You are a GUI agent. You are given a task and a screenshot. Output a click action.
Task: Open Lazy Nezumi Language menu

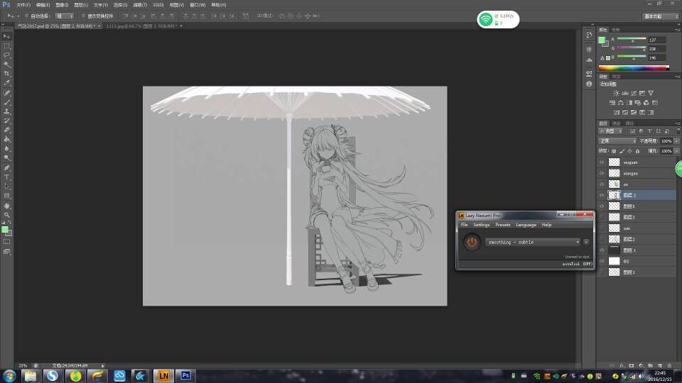(x=526, y=225)
